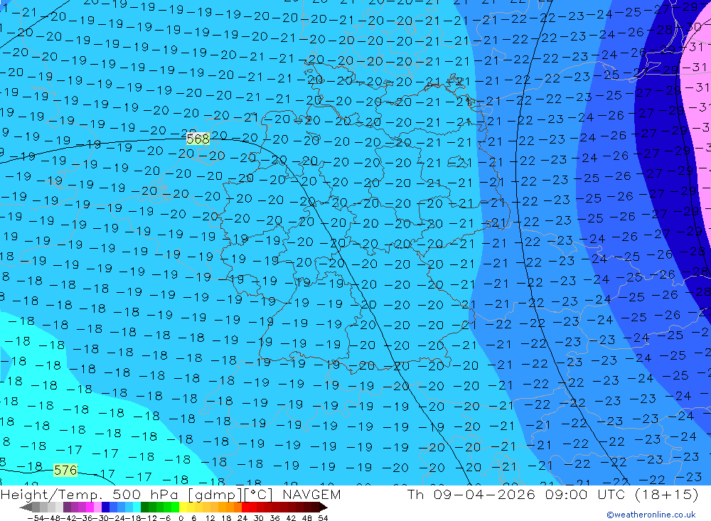Pick the bright red 24 legend swatch
This screenshot has width=711, height=521.
[245, 507]
